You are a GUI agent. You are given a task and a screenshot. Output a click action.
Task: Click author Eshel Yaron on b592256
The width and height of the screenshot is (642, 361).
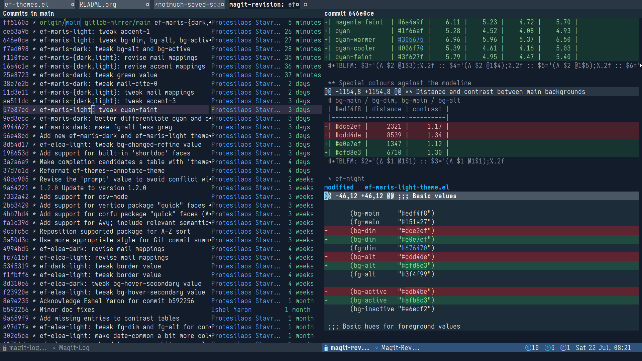[231, 310]
